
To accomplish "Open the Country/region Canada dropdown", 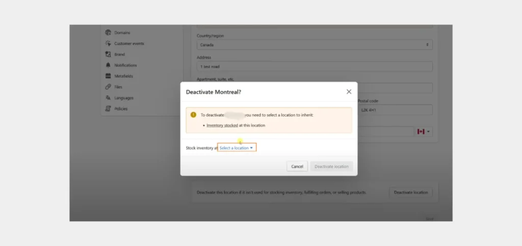I will pyautogui.click(x=315, y=45).
